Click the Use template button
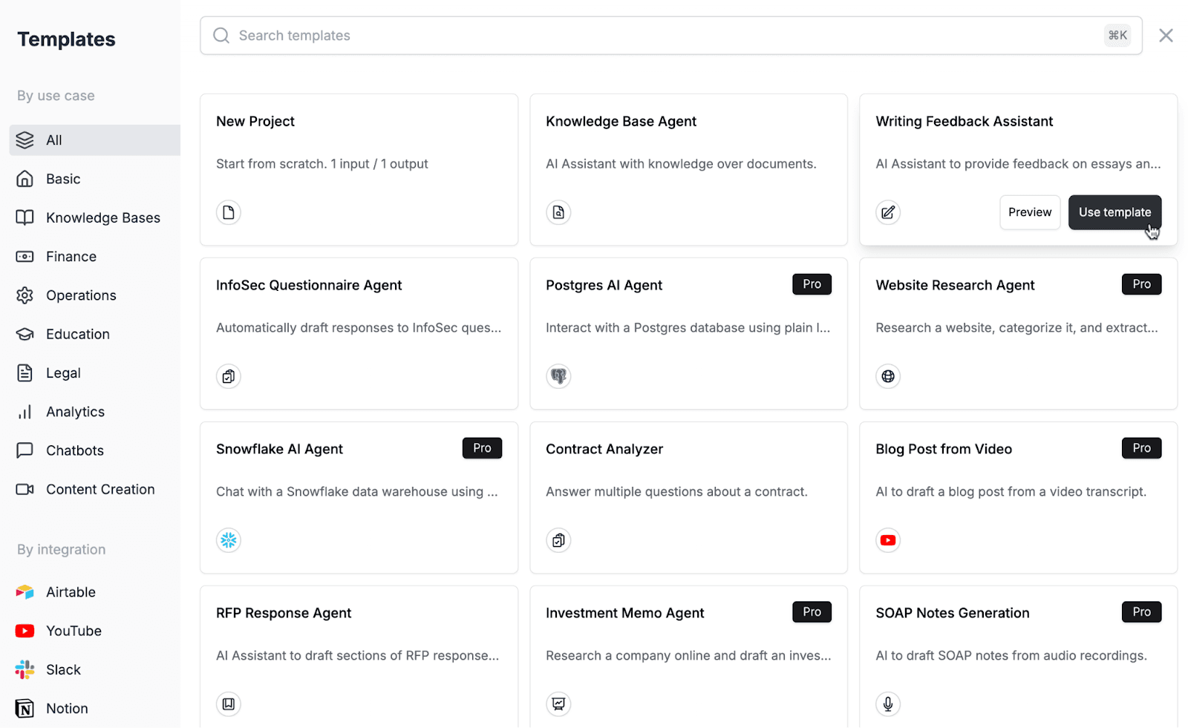The width and height of the screenshot is (1188, 728). pos(1114,212)
